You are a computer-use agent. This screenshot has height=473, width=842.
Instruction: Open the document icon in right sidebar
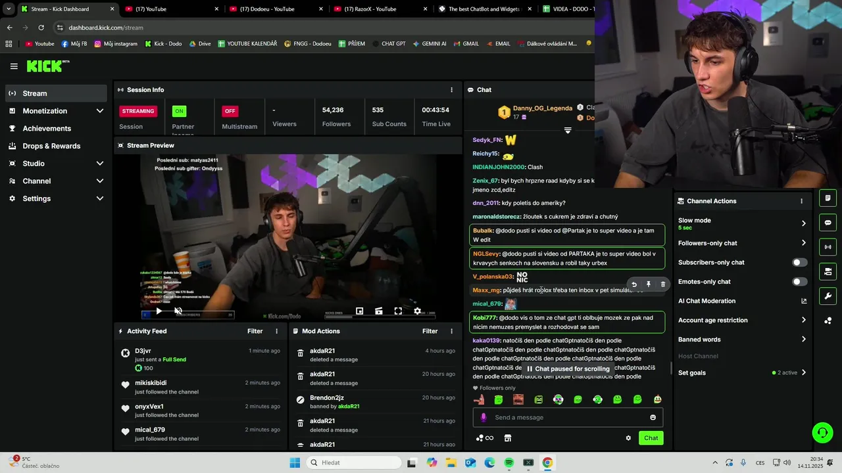point(828,198)
